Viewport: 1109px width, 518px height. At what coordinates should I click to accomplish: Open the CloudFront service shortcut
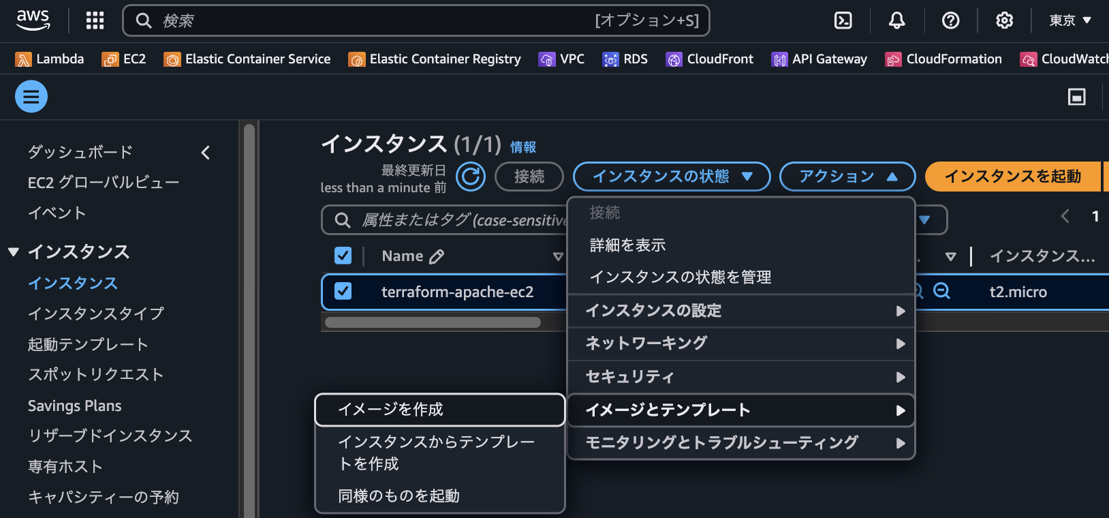[710, 59]
